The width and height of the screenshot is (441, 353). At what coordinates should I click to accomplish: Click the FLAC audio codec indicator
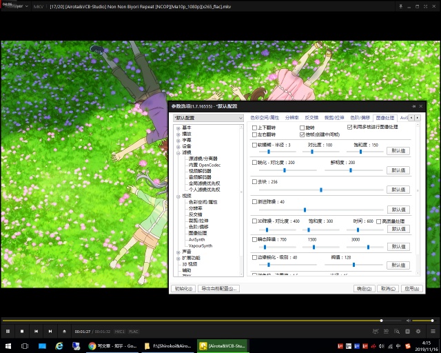(133, 332)
